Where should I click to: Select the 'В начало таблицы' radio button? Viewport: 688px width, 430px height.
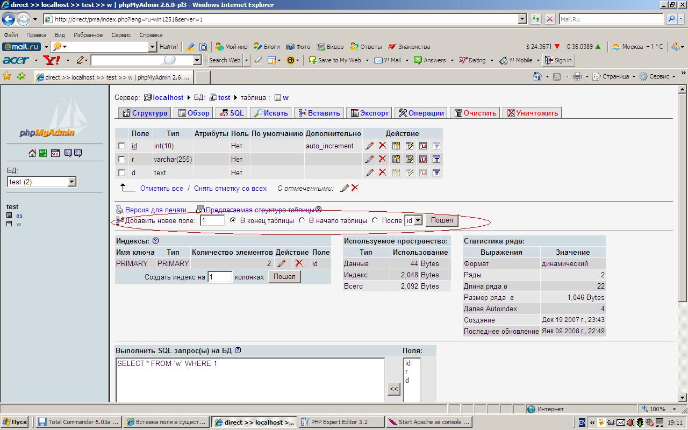(302, 220)
